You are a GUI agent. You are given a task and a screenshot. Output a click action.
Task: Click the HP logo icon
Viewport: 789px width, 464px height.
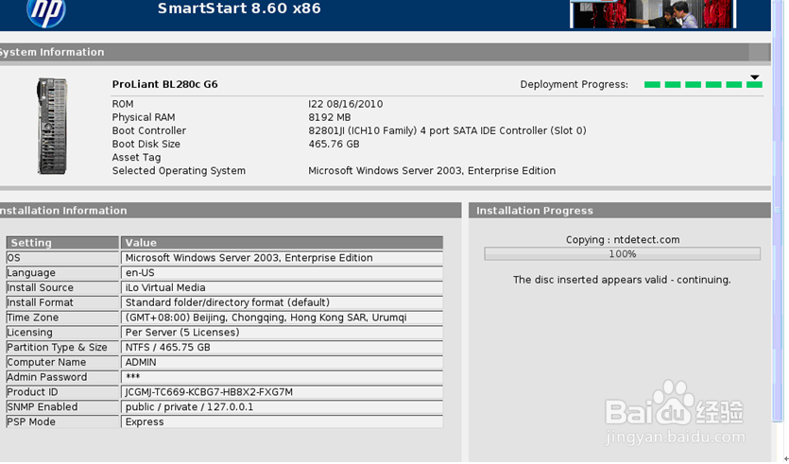[x=45, y=12]
